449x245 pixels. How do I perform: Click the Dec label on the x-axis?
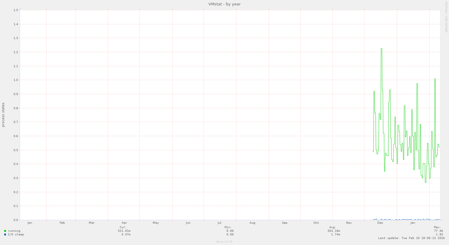380,223
